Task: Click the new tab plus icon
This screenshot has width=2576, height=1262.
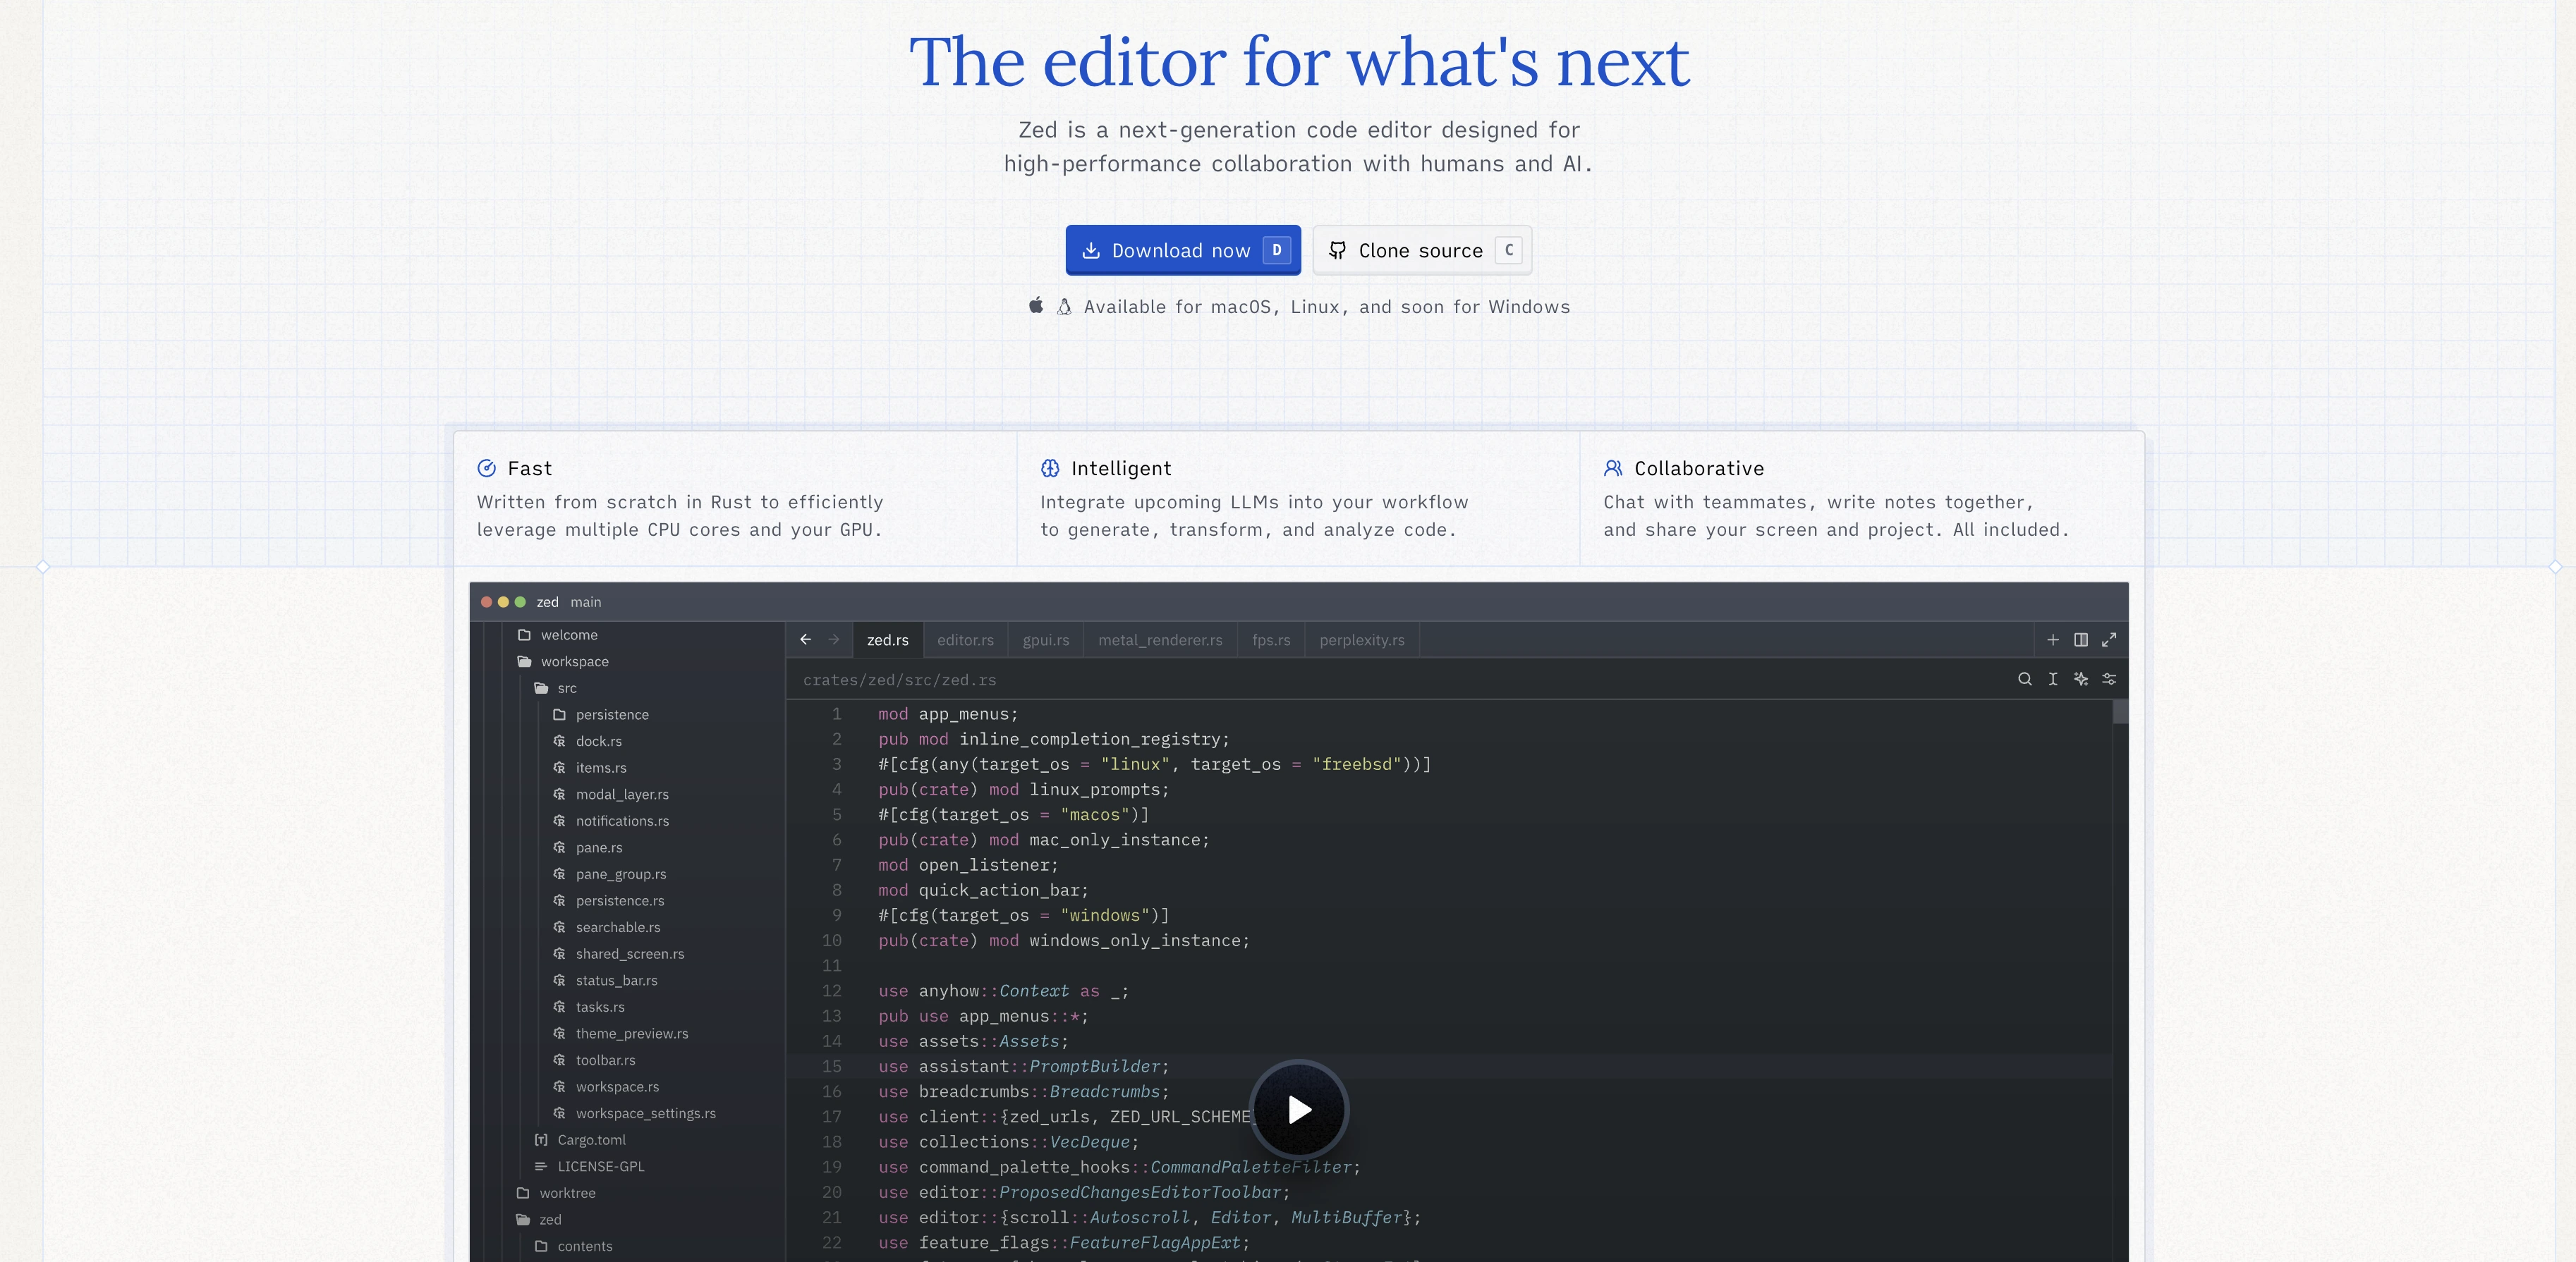Action: 2052,639
